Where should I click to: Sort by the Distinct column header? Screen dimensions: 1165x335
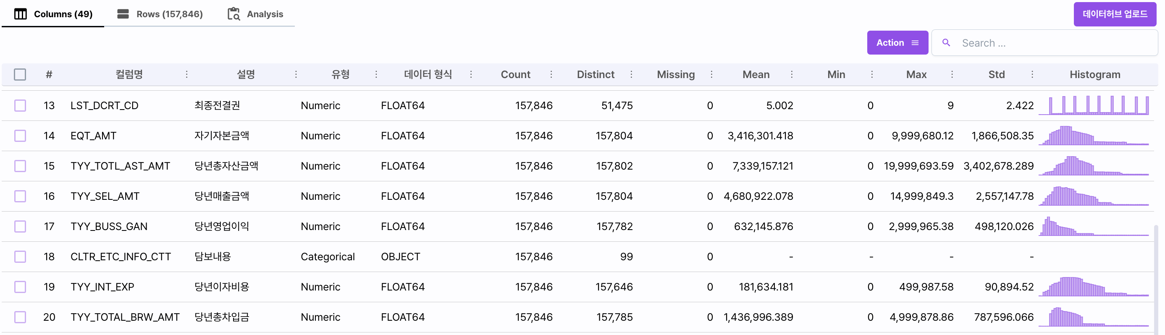click(595, 75)
